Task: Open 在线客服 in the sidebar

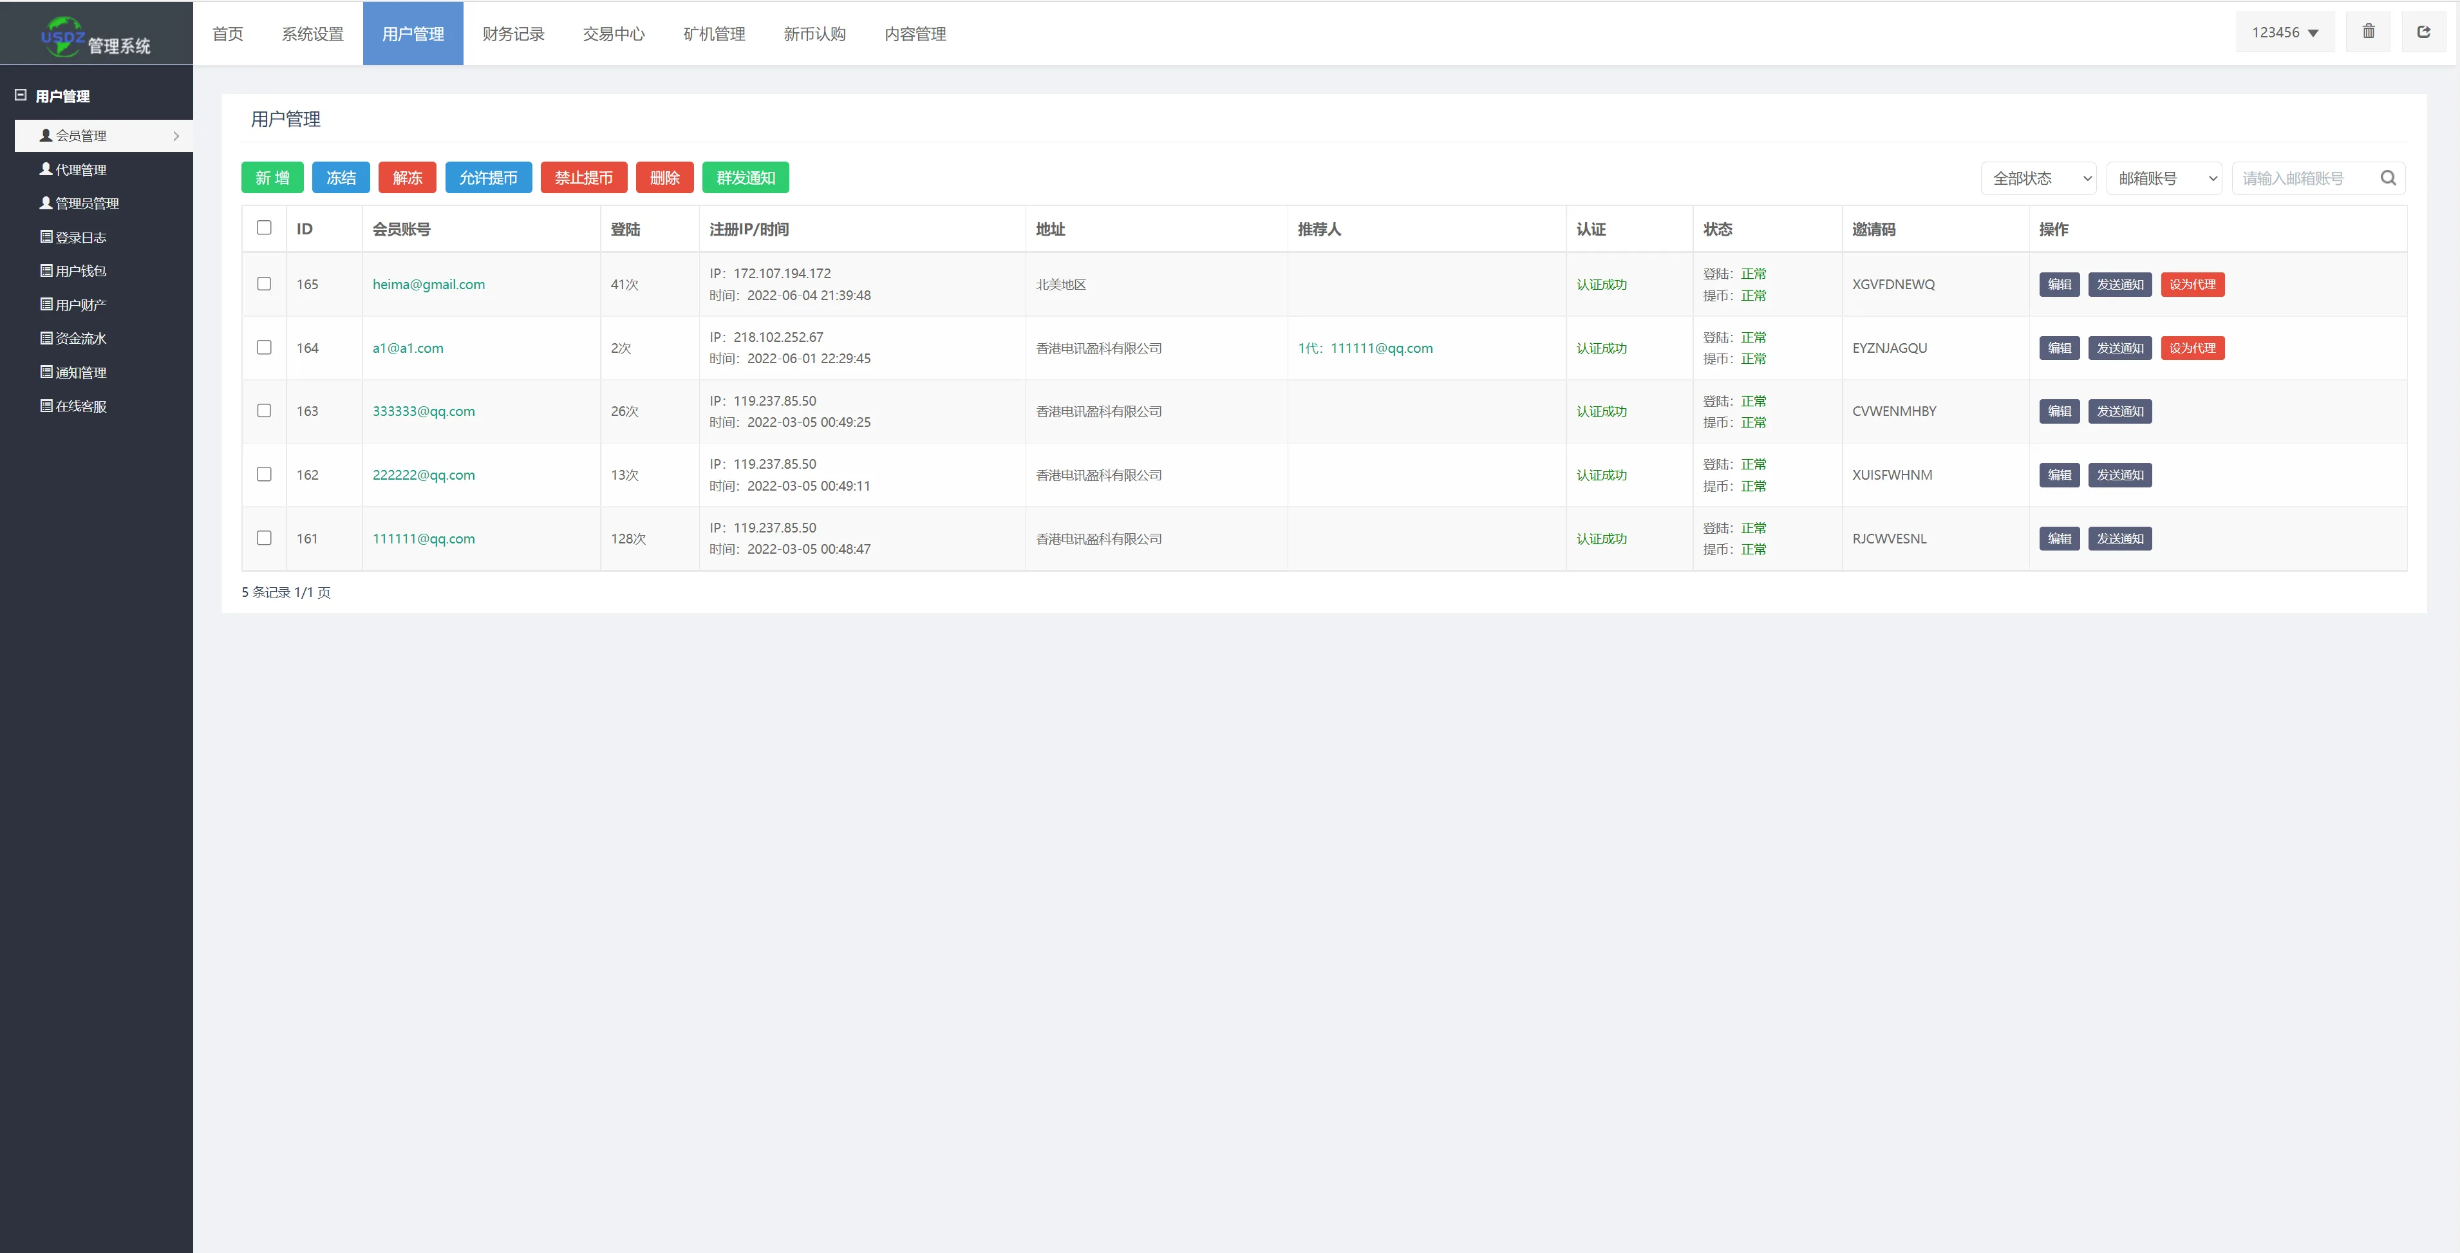Action: click(x=80, y=407)
